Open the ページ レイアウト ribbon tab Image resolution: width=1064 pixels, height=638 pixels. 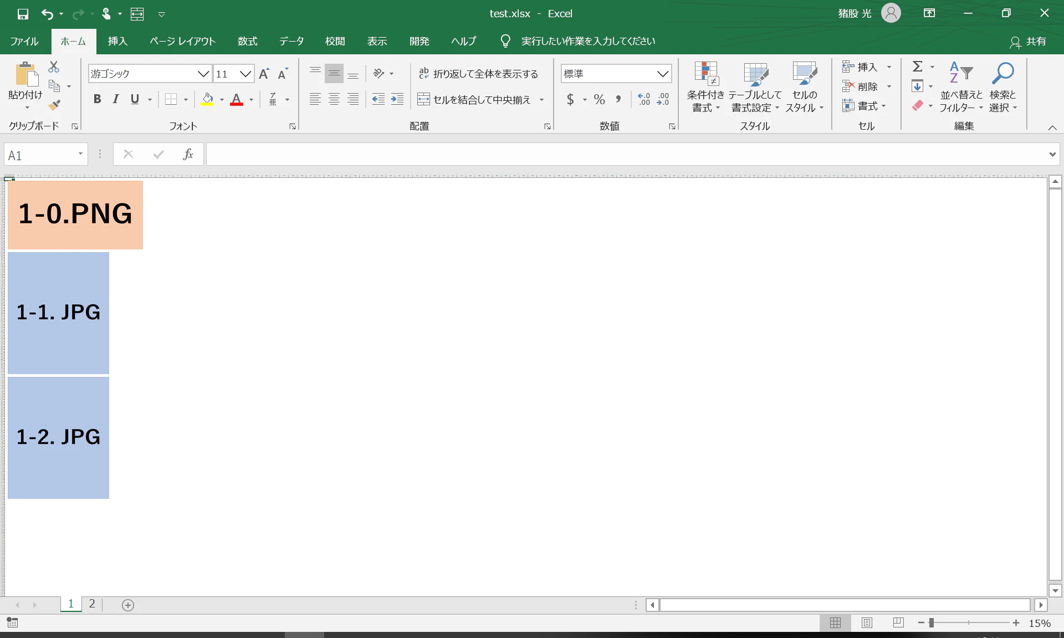182,41
